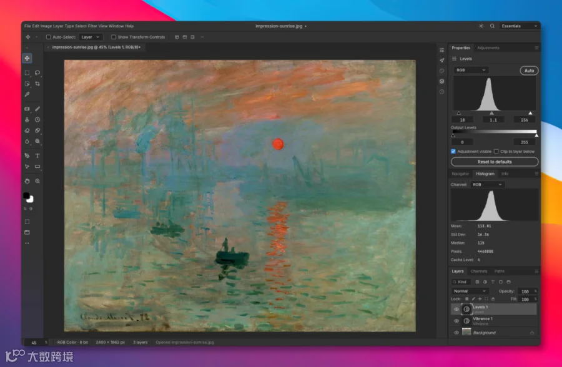Select the Eraser tool
This screenshot has height=367, width=562.
click(27, 130)
